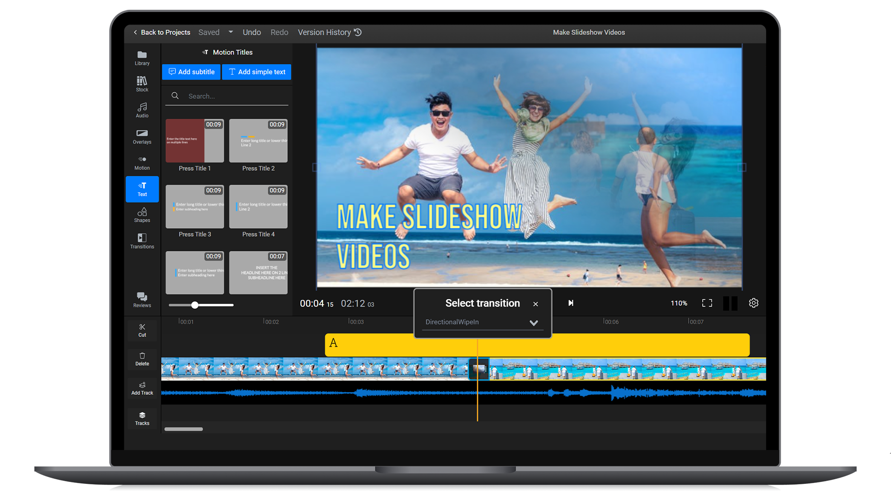891x501 pixels.
Task: Click Redo in the top bar
Action: coord(279,32)
